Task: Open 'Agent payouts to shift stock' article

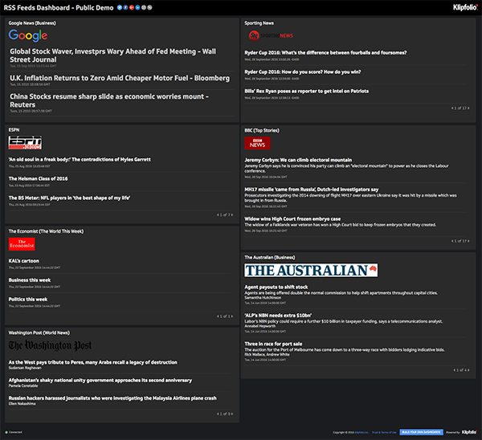Action: tap(276, 287)
